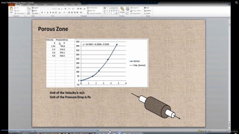Center the text

point(72,13)
